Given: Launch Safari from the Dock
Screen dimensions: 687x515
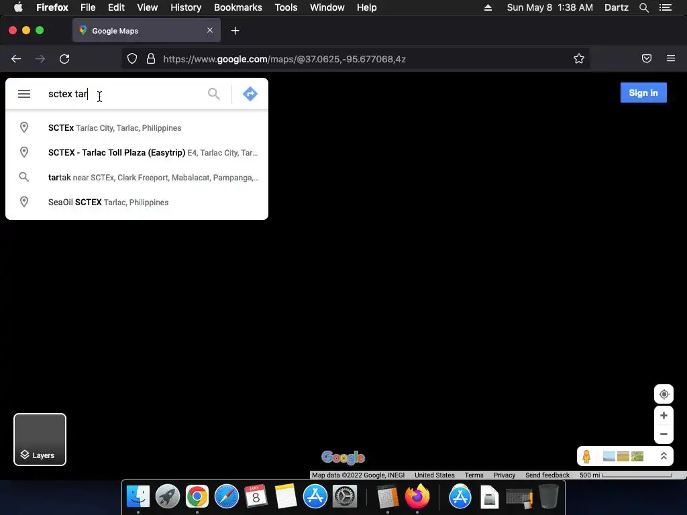Looking at the screenshot, I should [x=227, y=497].
